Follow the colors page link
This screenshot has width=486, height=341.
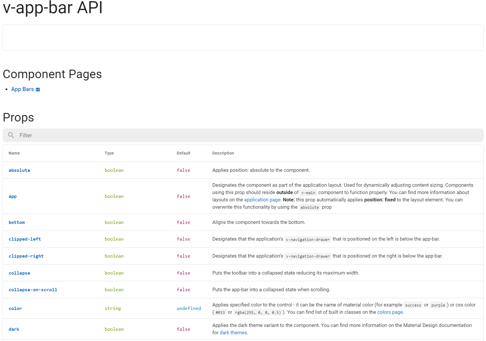coord(390,312)
